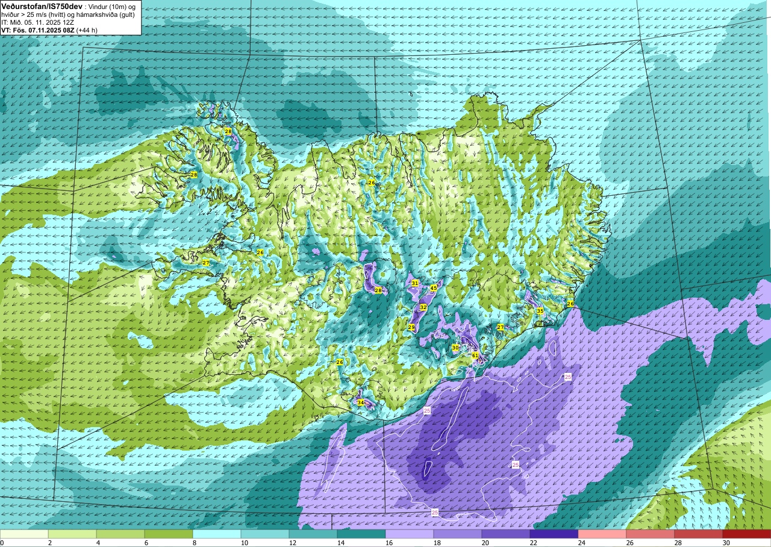Pick the 20–22 m/s violet legend swatch
Screen dimensions: 771x547
[x=506, y=534]
